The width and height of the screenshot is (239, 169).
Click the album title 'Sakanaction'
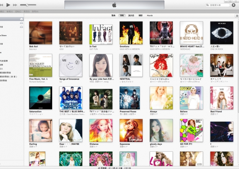coord(36,112)
